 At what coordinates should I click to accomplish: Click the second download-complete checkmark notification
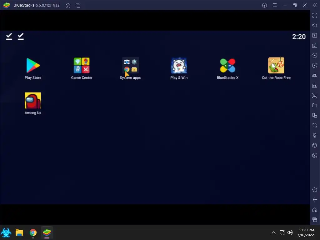tap(21, 37)
